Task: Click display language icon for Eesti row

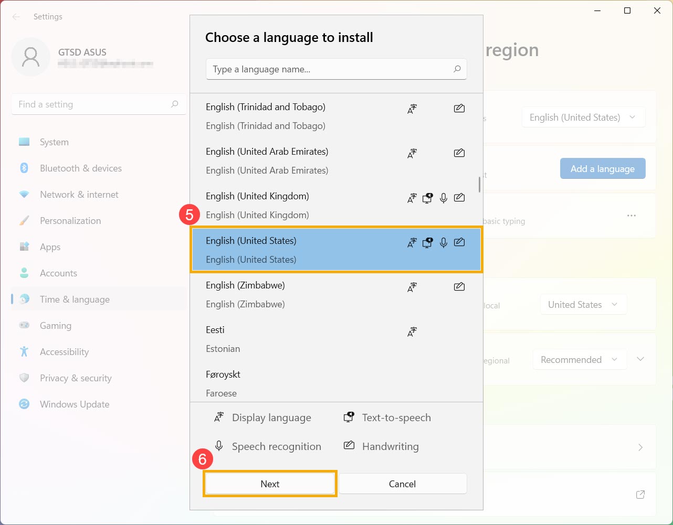Action: [x=412, y=331]
